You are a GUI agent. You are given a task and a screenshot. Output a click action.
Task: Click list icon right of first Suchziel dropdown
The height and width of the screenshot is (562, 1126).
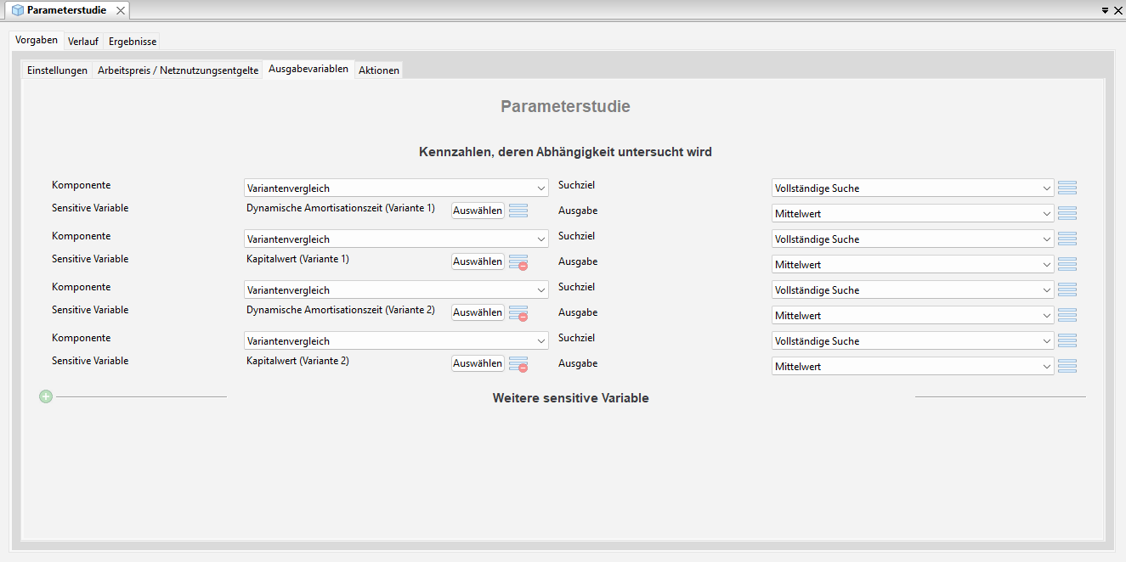pos(1067,188)
